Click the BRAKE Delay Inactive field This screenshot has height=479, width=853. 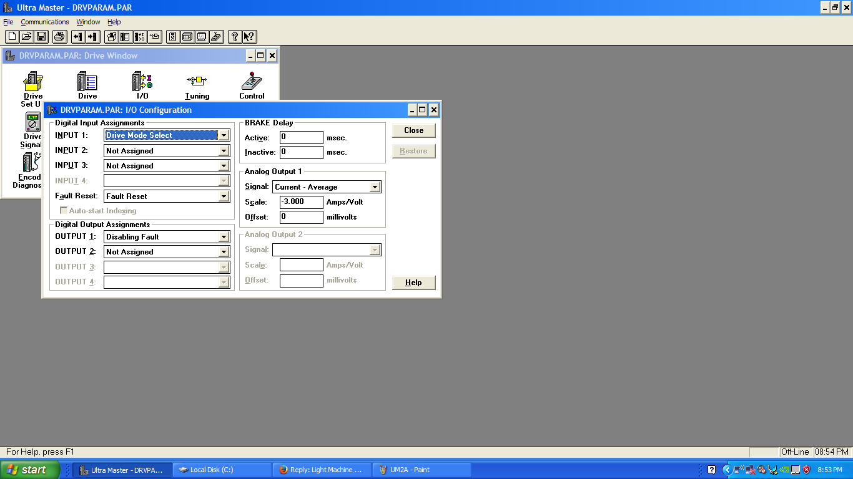click(302, 152)
